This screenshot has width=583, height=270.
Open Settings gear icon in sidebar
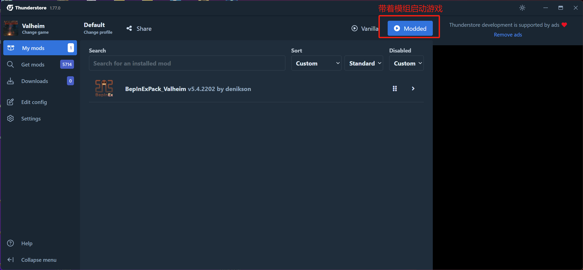click(x=10, y=118)
